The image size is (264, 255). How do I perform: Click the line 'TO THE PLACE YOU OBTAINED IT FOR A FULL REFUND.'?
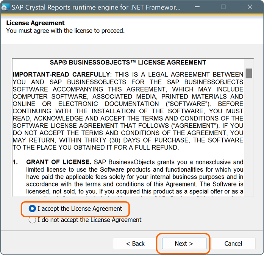click(95, 147)
